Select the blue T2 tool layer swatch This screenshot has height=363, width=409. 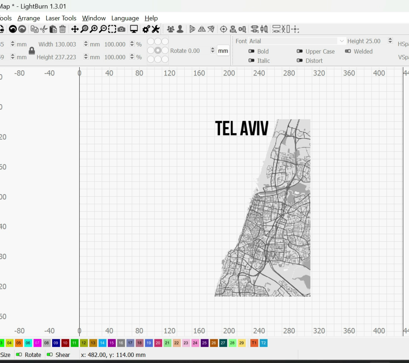pyautogui.click(x=263, y=343)
